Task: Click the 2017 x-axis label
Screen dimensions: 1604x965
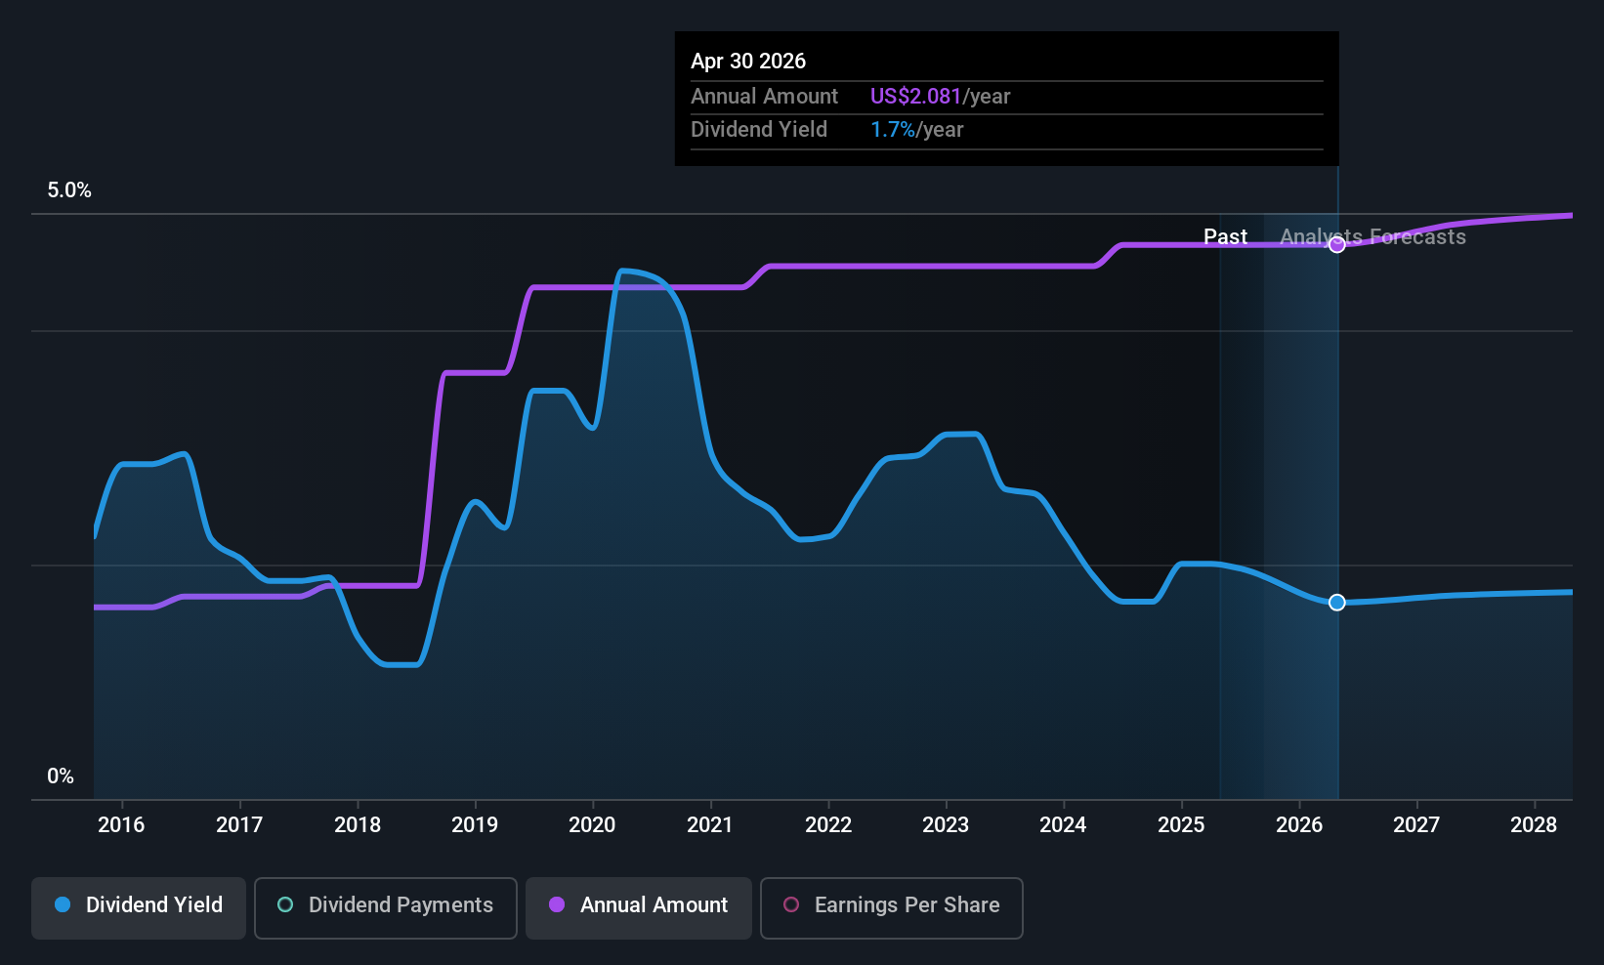Action: click(239, 825)
